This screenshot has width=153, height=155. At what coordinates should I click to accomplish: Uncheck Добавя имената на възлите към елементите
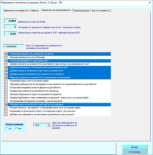pos(6,71)
